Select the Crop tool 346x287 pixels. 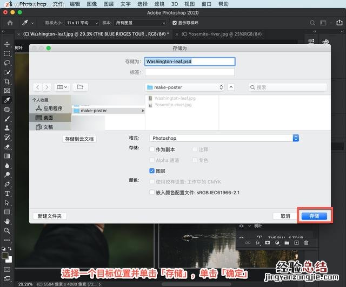point(7,81)
